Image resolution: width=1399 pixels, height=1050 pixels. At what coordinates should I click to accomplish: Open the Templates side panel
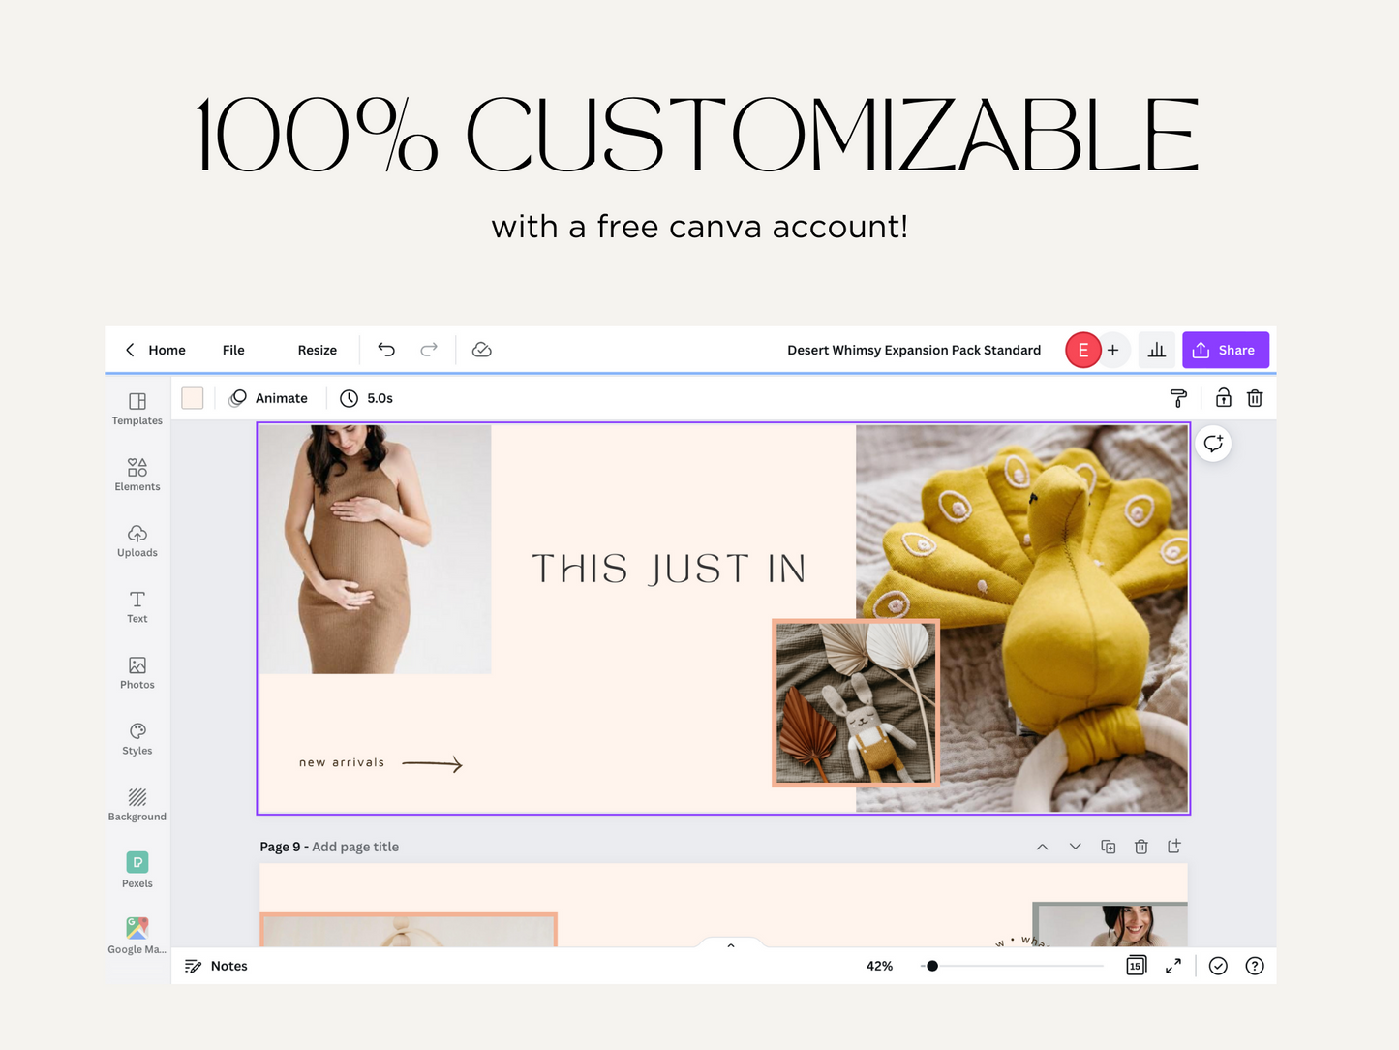(x=137, y=409)
